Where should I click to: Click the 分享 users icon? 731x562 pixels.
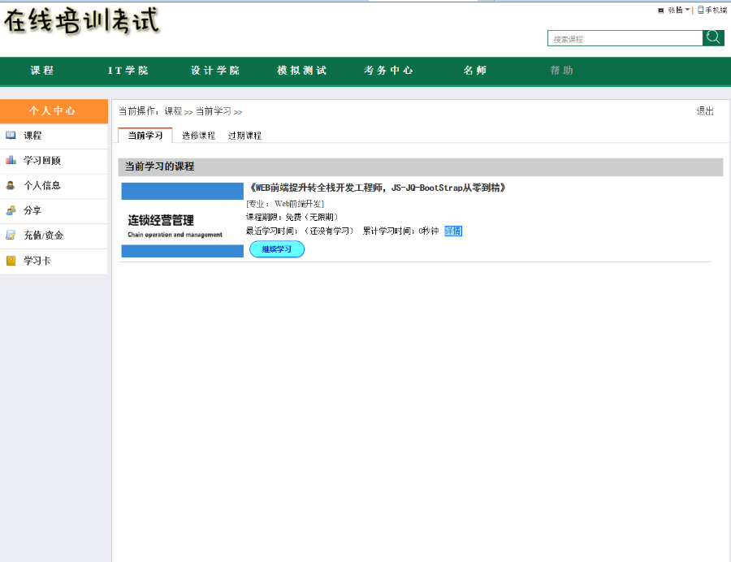tap(11, 210)
